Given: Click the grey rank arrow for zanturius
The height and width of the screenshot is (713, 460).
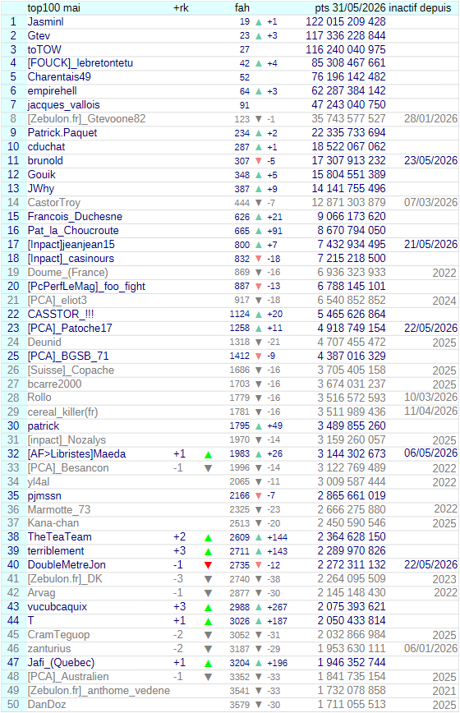Looking at the screenshot, I should (208, 649).
